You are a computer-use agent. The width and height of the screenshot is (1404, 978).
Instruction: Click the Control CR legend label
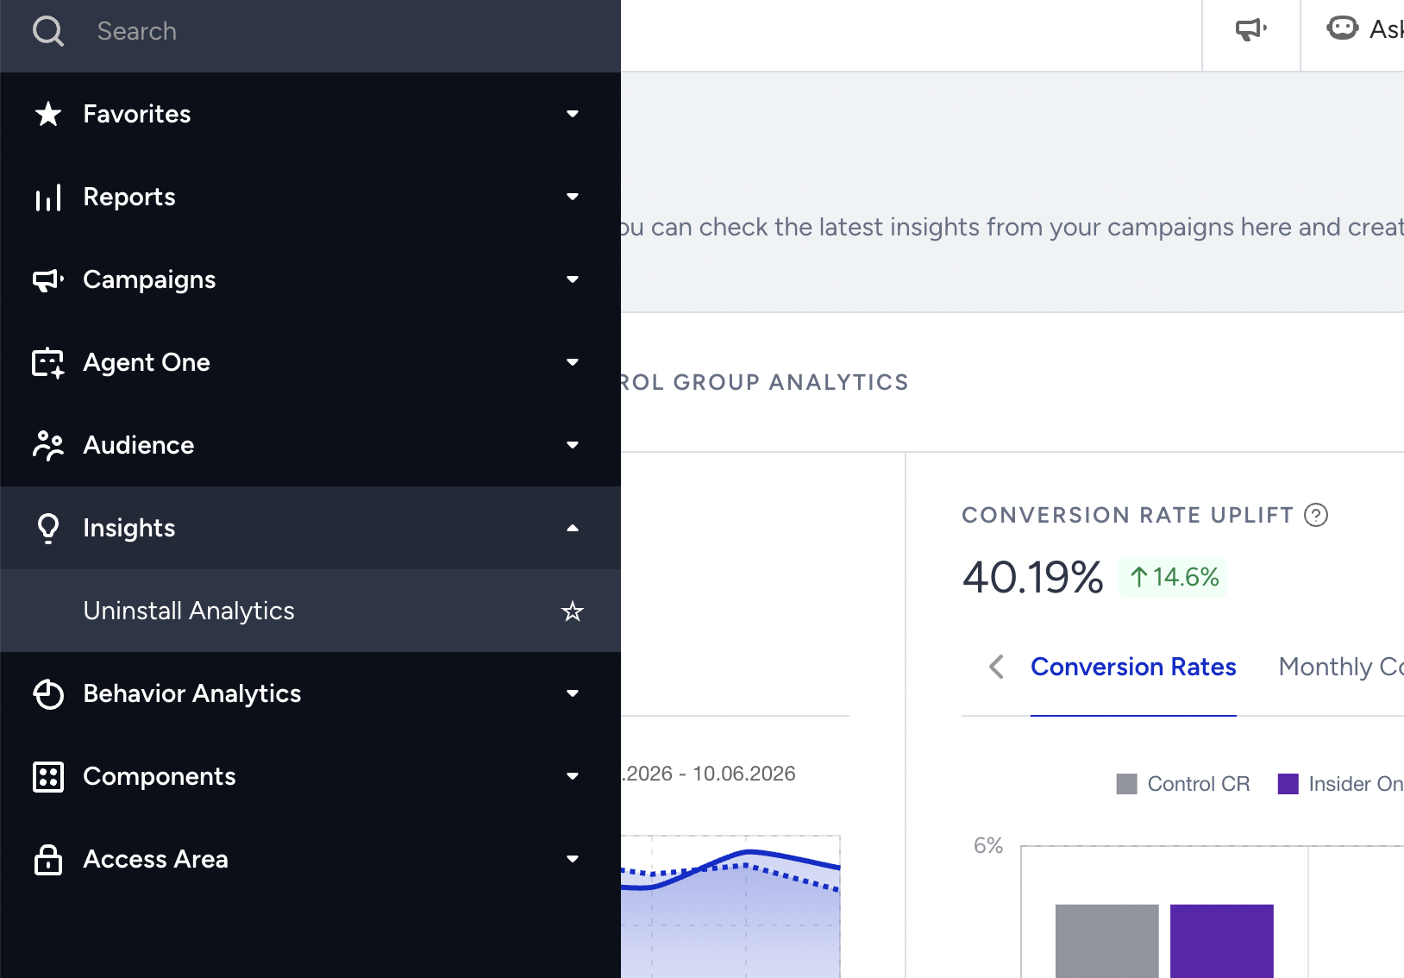tap(1199, 784)
